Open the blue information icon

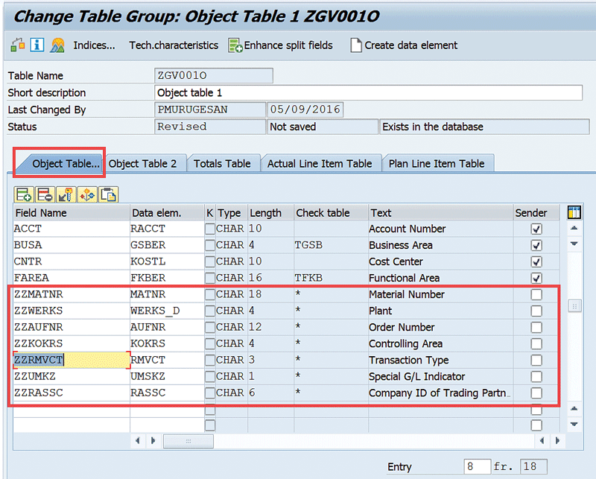[x=37, y=45]
